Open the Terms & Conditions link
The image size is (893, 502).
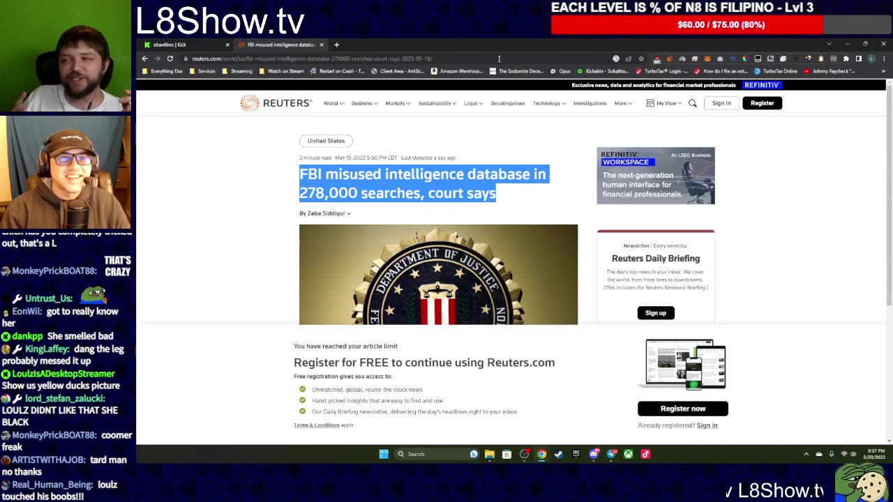pyautogui.click(x=316, y=425)
